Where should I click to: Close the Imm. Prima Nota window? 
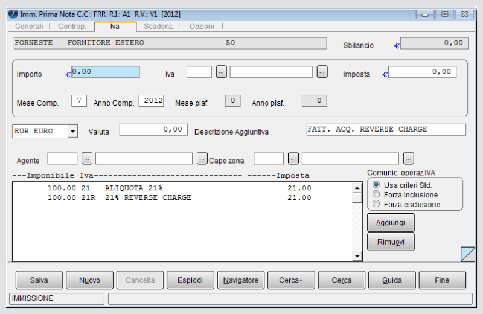click(464, 14)
